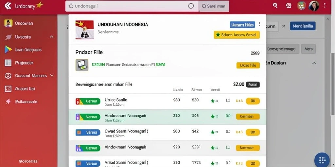335x167 pixels.
Task: Click the blue Usram Files button
Action: (242, 25)
